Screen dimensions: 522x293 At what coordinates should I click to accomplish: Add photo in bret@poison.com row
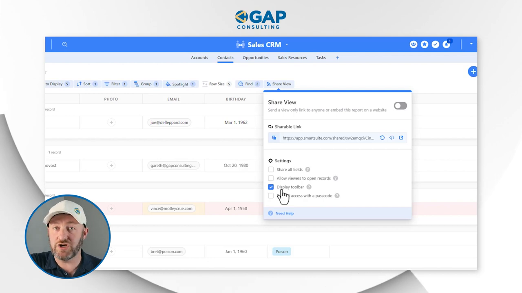(x=111, y=251)
